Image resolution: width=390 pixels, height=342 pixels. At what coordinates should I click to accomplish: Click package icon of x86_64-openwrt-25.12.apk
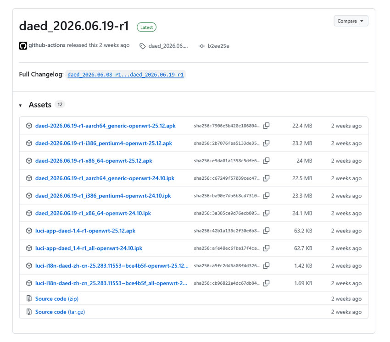(x=29, y=161)
